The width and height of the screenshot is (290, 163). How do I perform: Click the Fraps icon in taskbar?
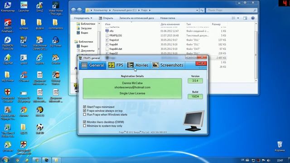46,160
